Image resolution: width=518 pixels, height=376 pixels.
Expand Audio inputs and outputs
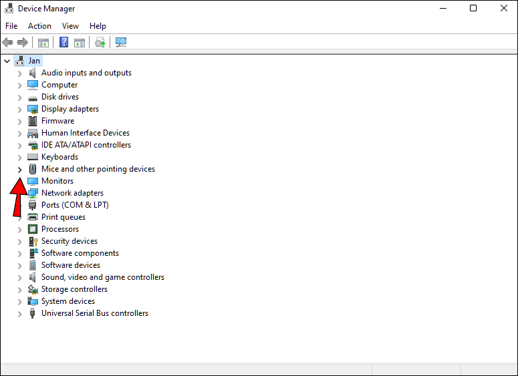19,73
